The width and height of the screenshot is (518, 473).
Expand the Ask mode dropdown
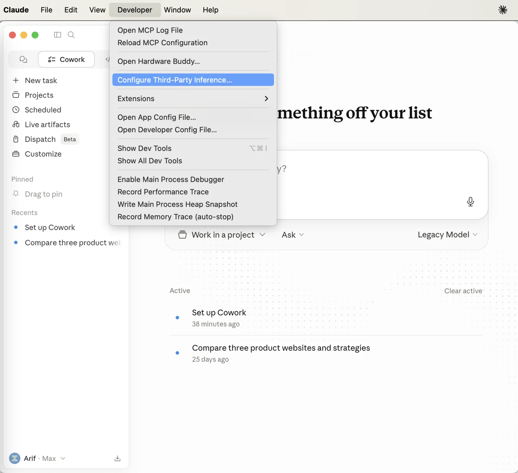click(x=293, y=235)
